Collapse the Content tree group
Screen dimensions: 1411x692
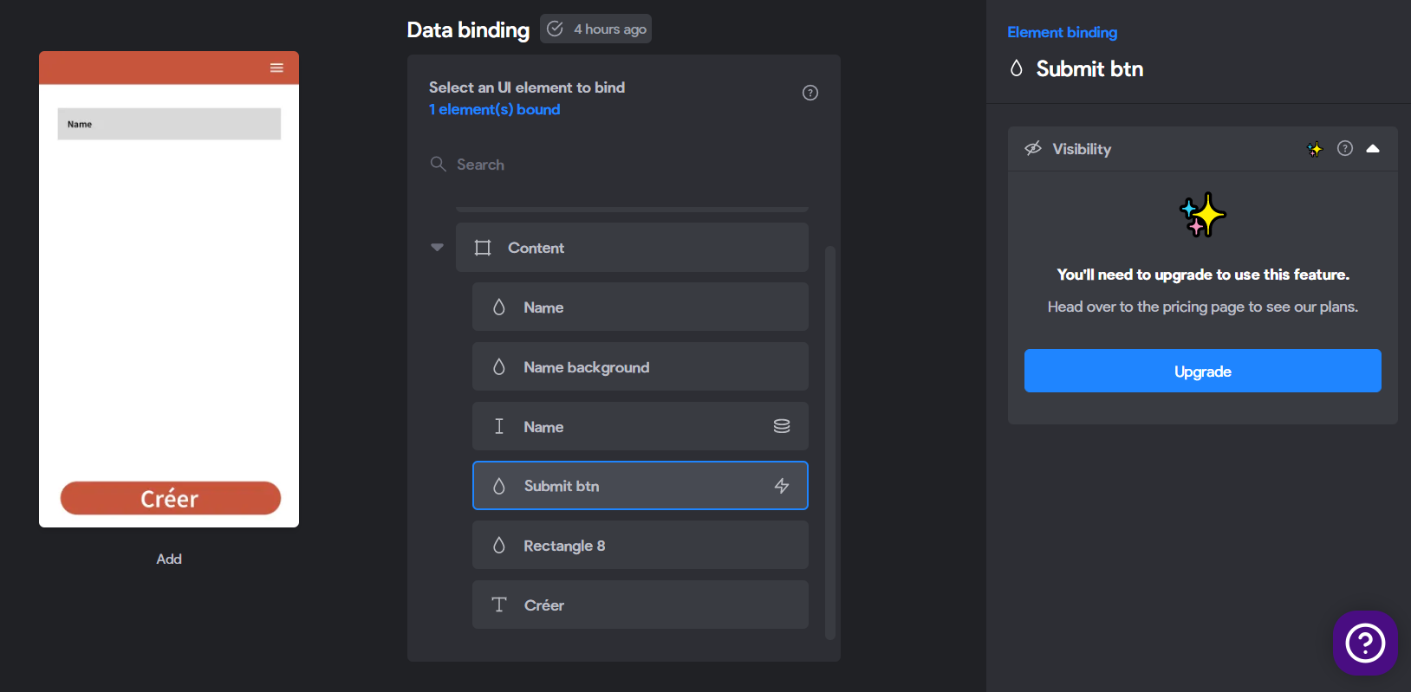[x=437, y=248]
